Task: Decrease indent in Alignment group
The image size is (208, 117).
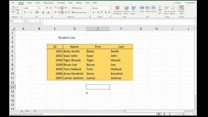Action: [x=66, y=12]
